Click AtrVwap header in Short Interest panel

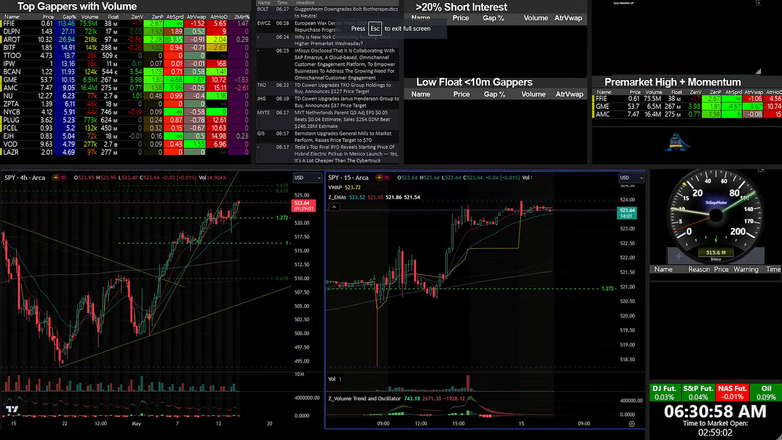tap(568, 18)
